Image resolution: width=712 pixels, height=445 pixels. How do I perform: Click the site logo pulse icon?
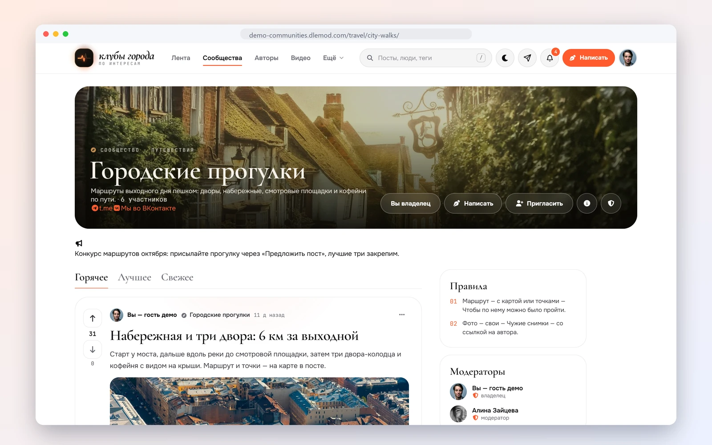[84, 58]
